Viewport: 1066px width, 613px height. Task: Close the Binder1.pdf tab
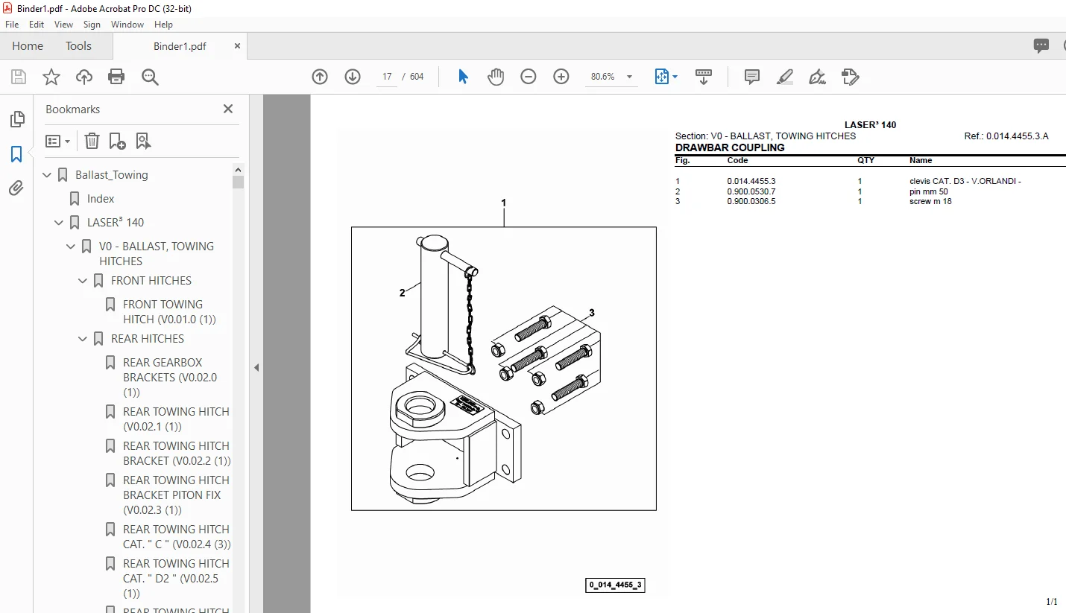pyautogui.click(x=238, y=46)
